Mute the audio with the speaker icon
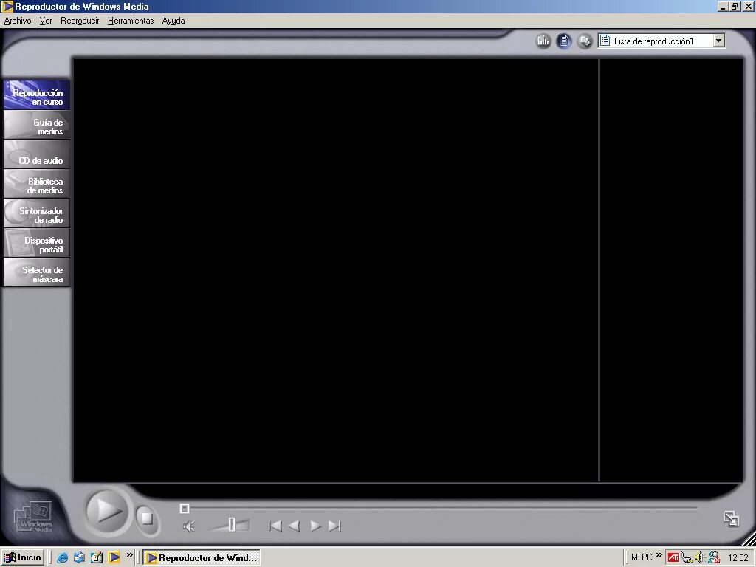Screen dimensions: 756x567 (189, 526)
